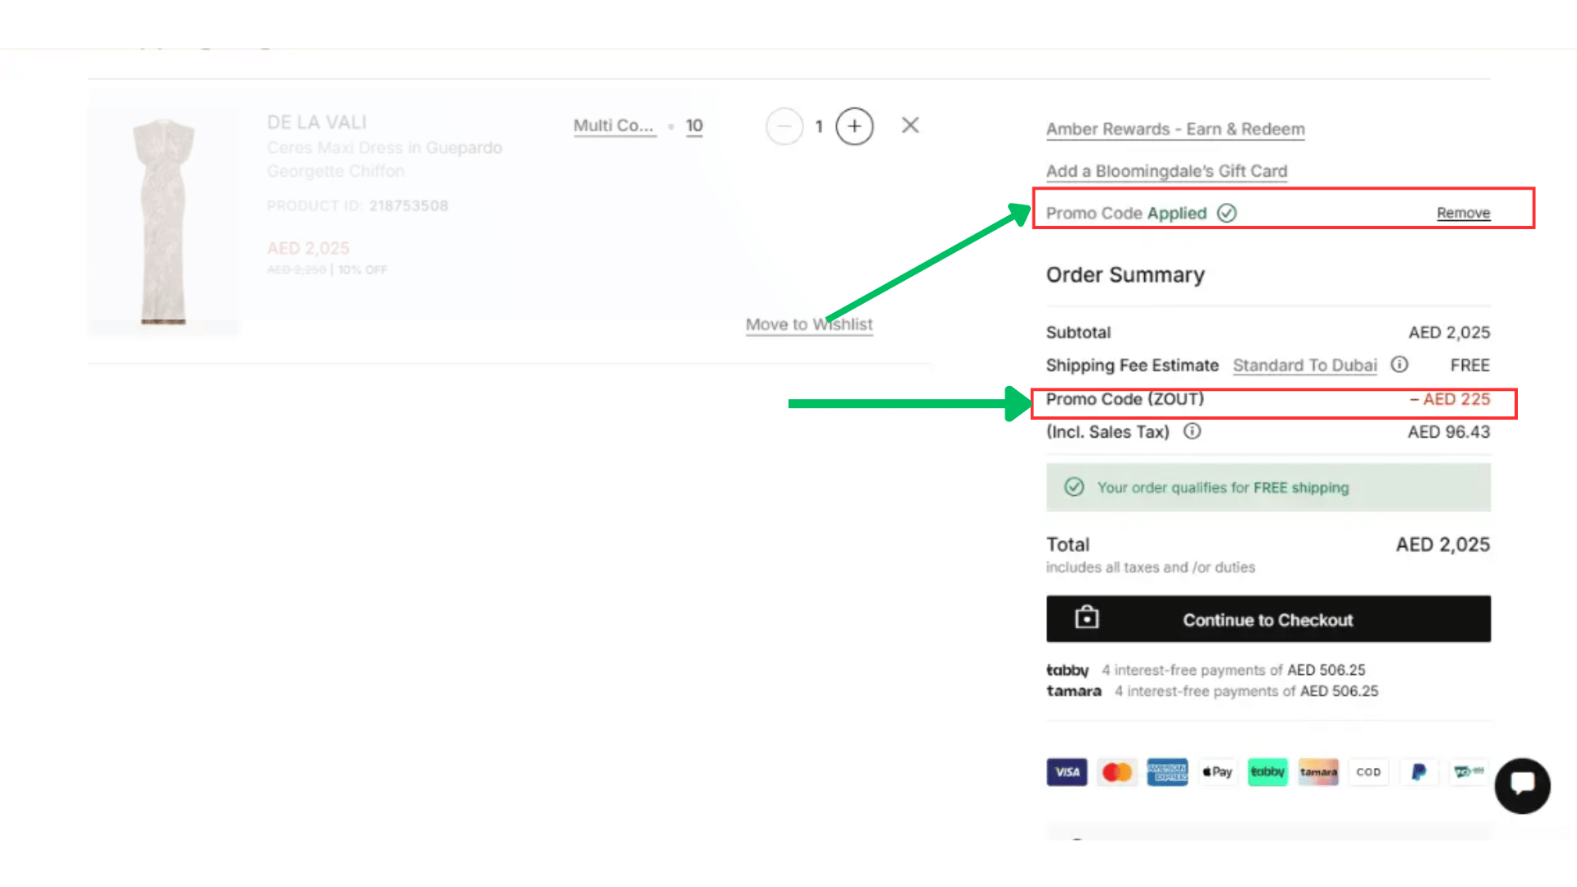Remove the applied promo code
Viewport: 1577px width, 887px height.
tap(1463, 213)
